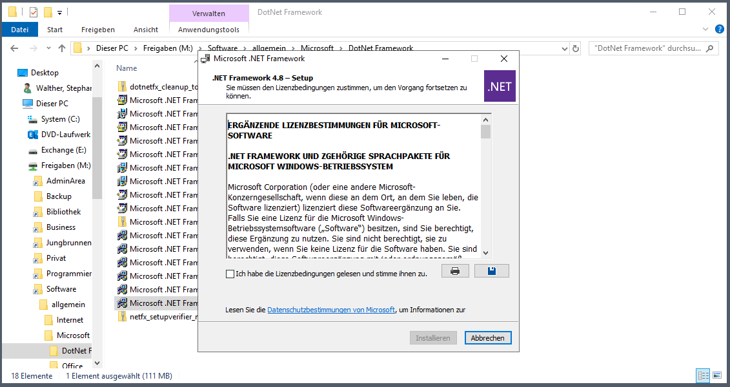Click the new folder icon in the quick access toolbar
The height and width of the screenshot is (387, 730).
48,12
